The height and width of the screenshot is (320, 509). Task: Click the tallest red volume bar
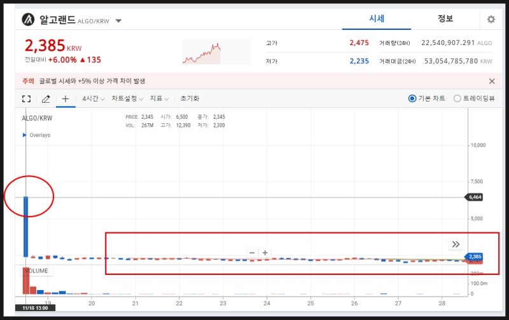(25, 281)
